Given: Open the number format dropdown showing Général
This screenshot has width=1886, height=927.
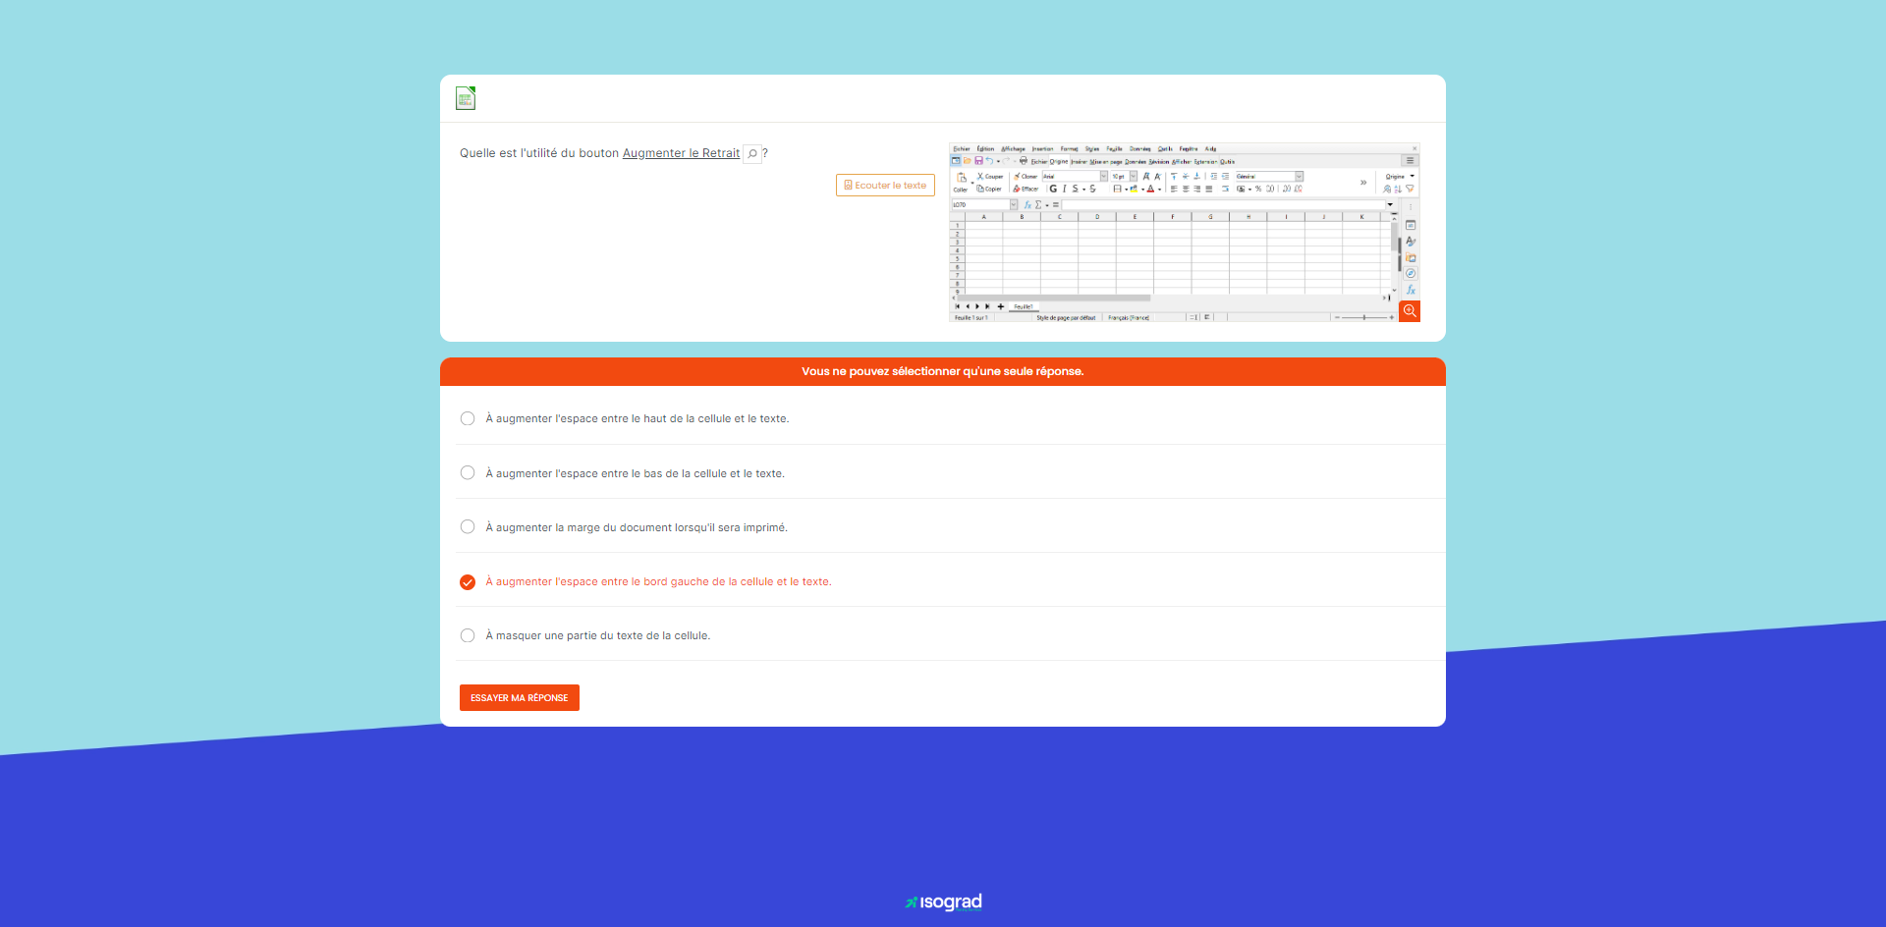Looking at the screenshot, I should 1300,177.
